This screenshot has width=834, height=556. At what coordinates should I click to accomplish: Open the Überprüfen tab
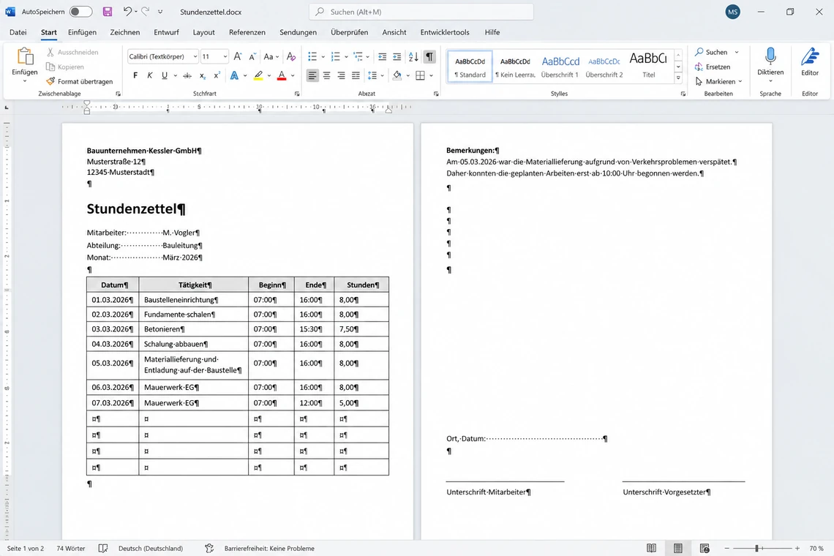tap(350, 32)
